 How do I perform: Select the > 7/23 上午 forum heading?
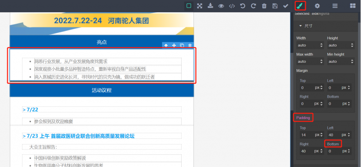coord(102,136)
